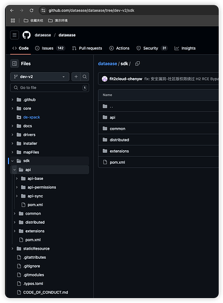Open site info icon in address bar
This screenshot has width=223, height=303.
pyautogui.click(x=43, y=10)
